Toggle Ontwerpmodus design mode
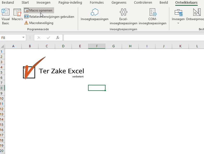Viewport: 204px width, 154px height. click(195, 15)
